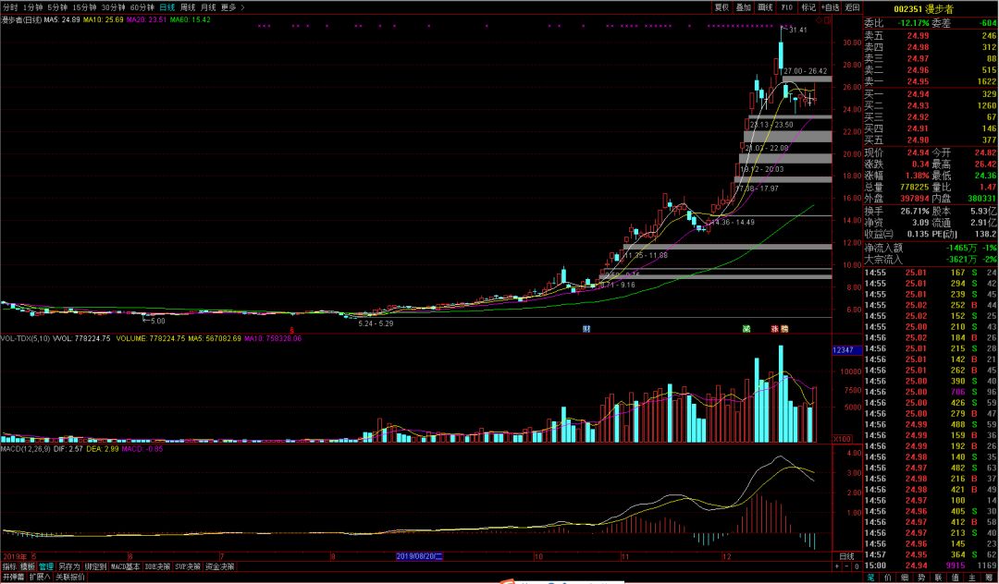Select the 30分钟 period tab
This screenshot has height=584, width=999.
114,7
